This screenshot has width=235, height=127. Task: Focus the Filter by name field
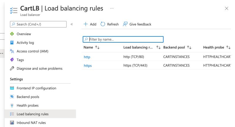123,39
